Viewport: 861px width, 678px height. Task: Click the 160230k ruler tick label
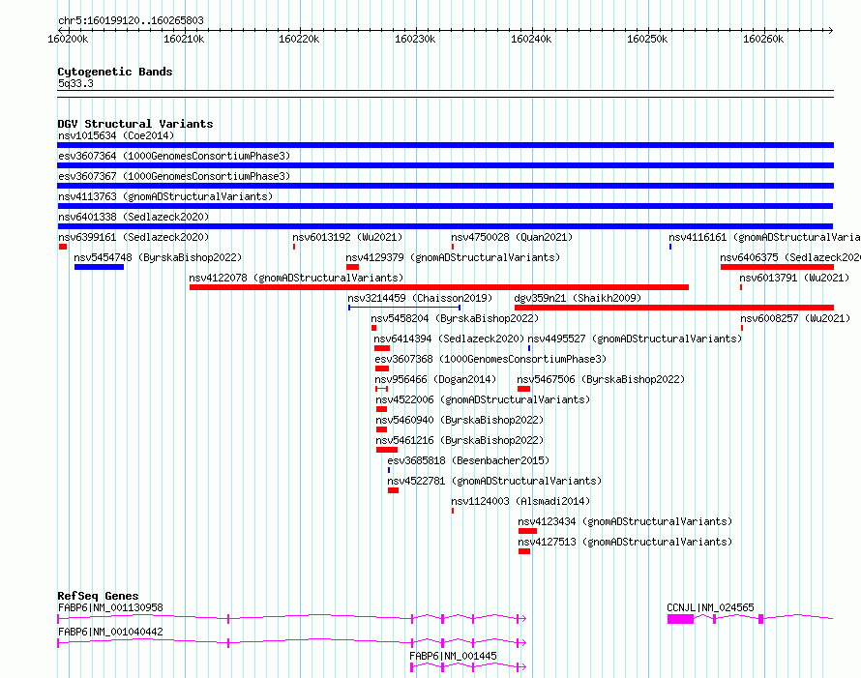pyautogui.click(x=415, y=39)
